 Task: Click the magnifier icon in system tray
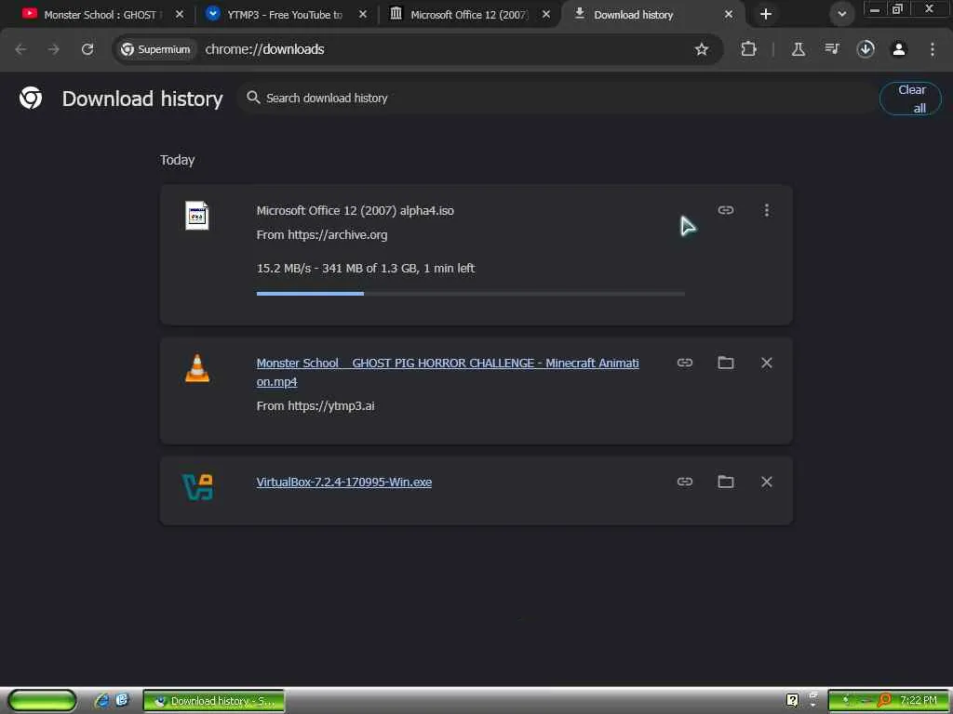884,700
